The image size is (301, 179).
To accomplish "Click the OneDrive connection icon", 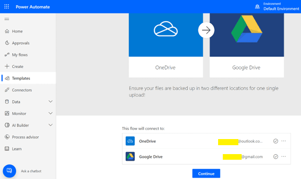I will [x=130, y=141].
